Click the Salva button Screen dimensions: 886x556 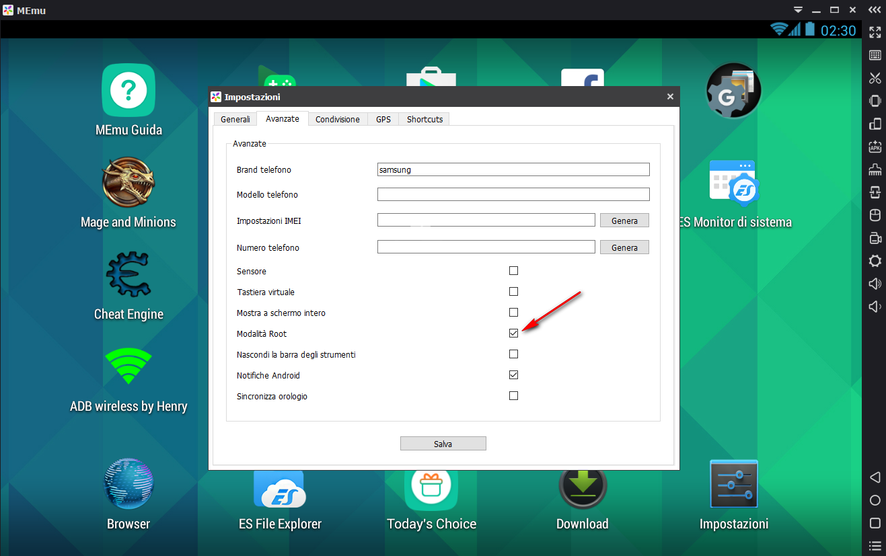pyautogui.click(x=443, y=444)
